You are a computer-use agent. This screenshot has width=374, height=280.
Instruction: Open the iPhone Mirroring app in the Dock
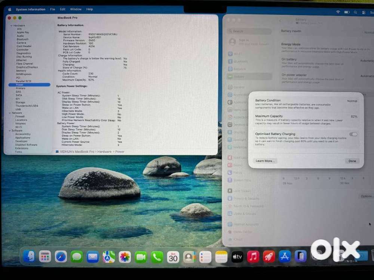point(301,257)
